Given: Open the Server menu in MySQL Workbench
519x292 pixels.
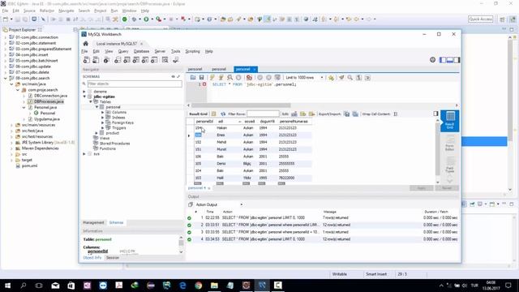Looking at the screenshot, I should pos(160,51).
